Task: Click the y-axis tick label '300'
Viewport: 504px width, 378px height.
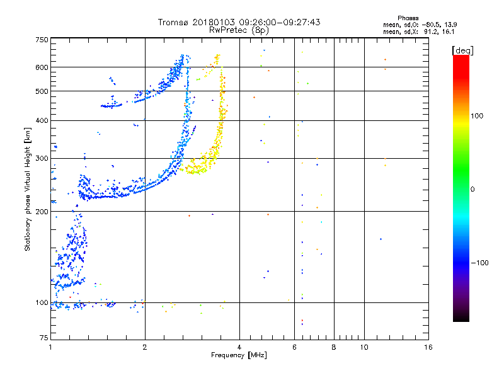Action: 42,158
